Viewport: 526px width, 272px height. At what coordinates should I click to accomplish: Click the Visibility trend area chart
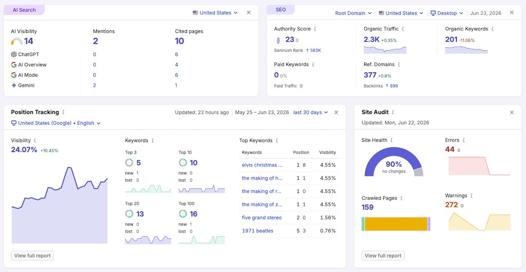(60, 205)
